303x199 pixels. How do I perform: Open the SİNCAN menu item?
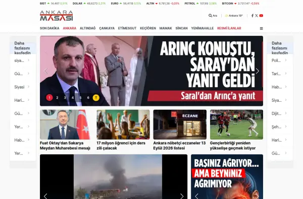click(x=181, y=28)
